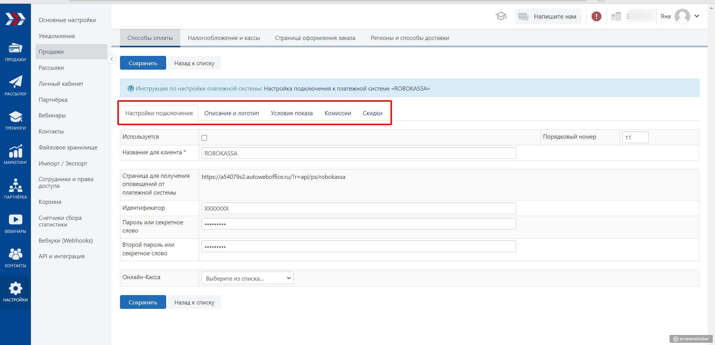Open Корзина in settings menu
The height and width of the screenshot is (345, 715).
coord(50,202)
